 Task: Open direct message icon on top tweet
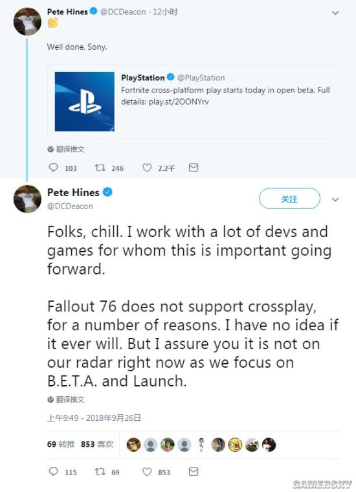pos(194,168)
